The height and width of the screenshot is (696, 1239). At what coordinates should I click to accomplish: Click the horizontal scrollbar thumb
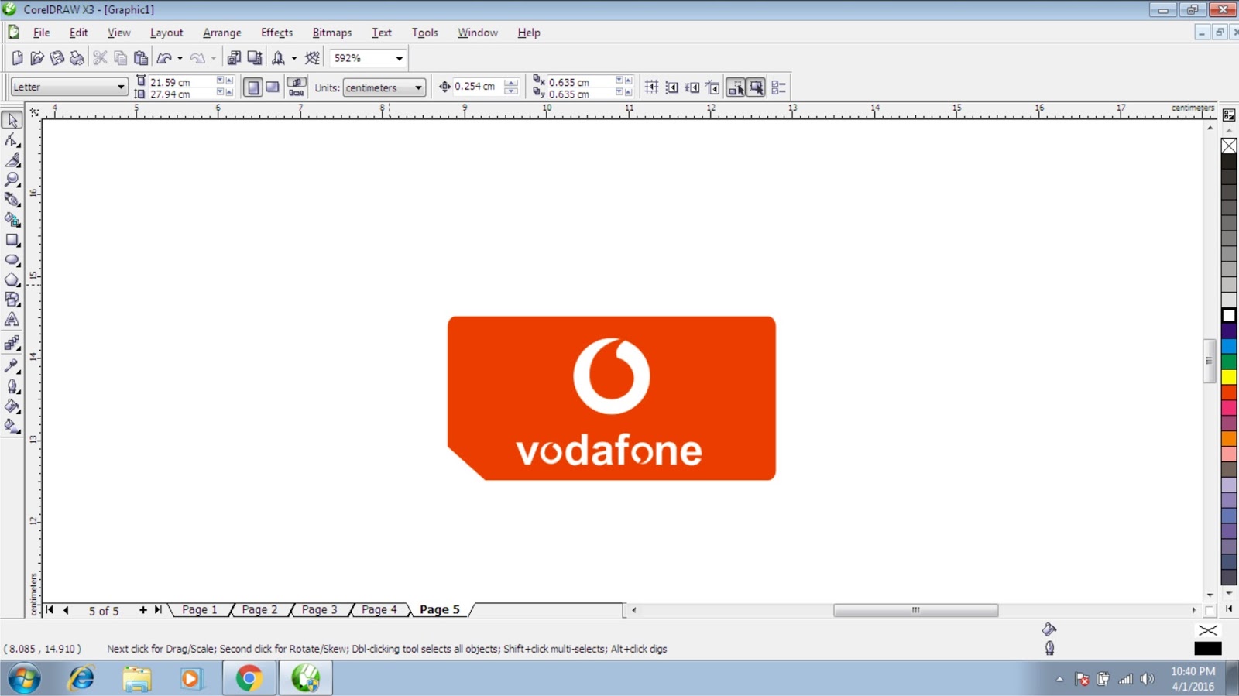pos(915,610)
